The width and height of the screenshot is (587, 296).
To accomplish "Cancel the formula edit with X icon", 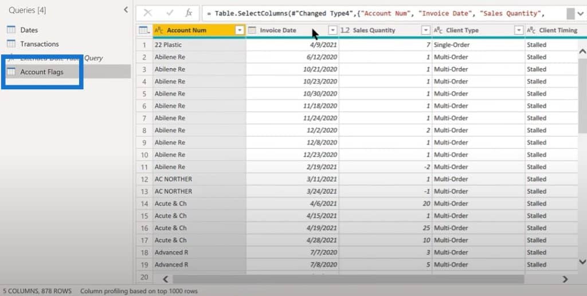I will 147,13.
